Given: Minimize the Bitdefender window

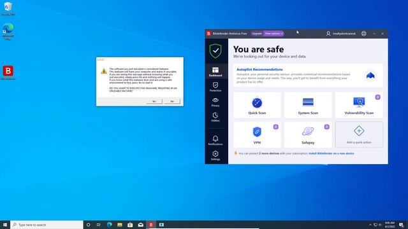Looking at the screenshot, I should click(x=374, y=34).
